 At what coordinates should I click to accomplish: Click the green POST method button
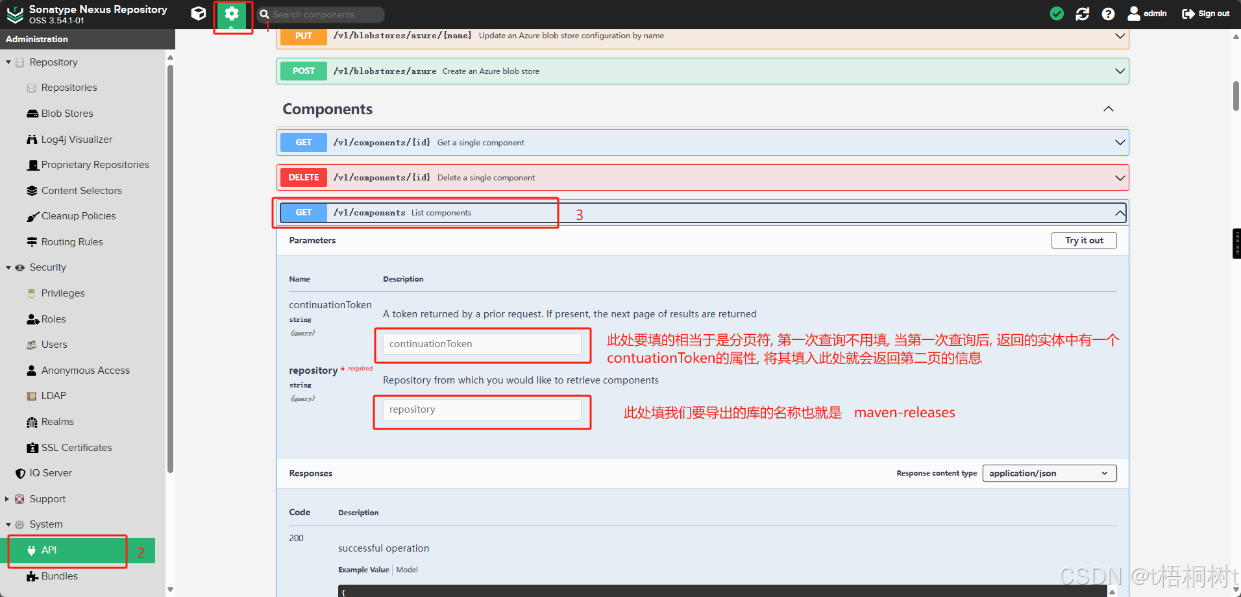pos(304,71)
